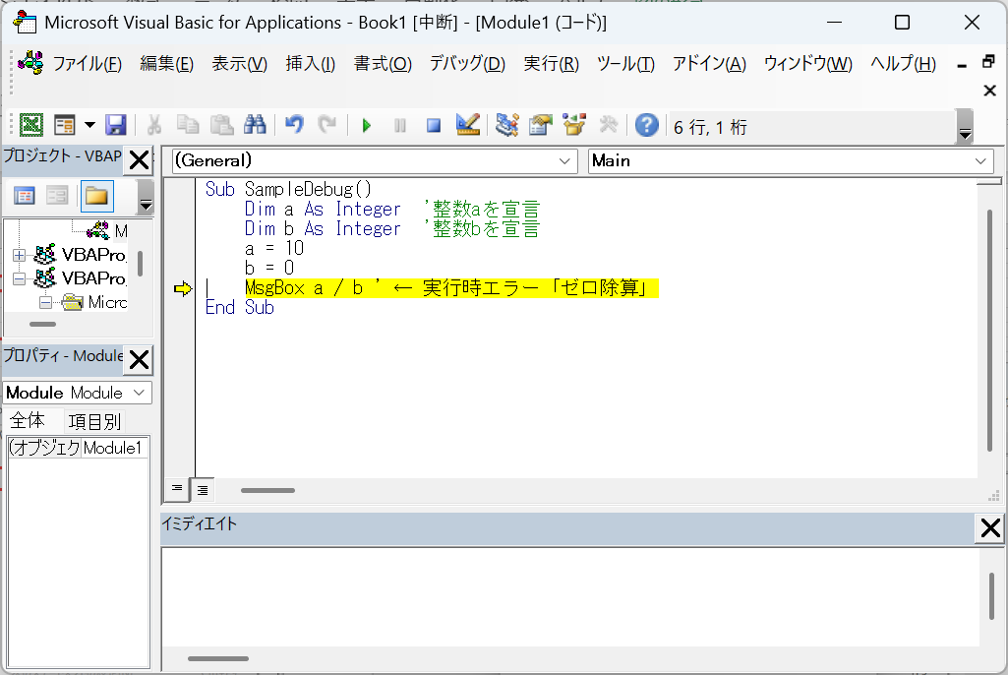Viewport: 1008px width, 675px height.
Task: Open Visual Basic Help question icon
Action: (x=647, y=125)
